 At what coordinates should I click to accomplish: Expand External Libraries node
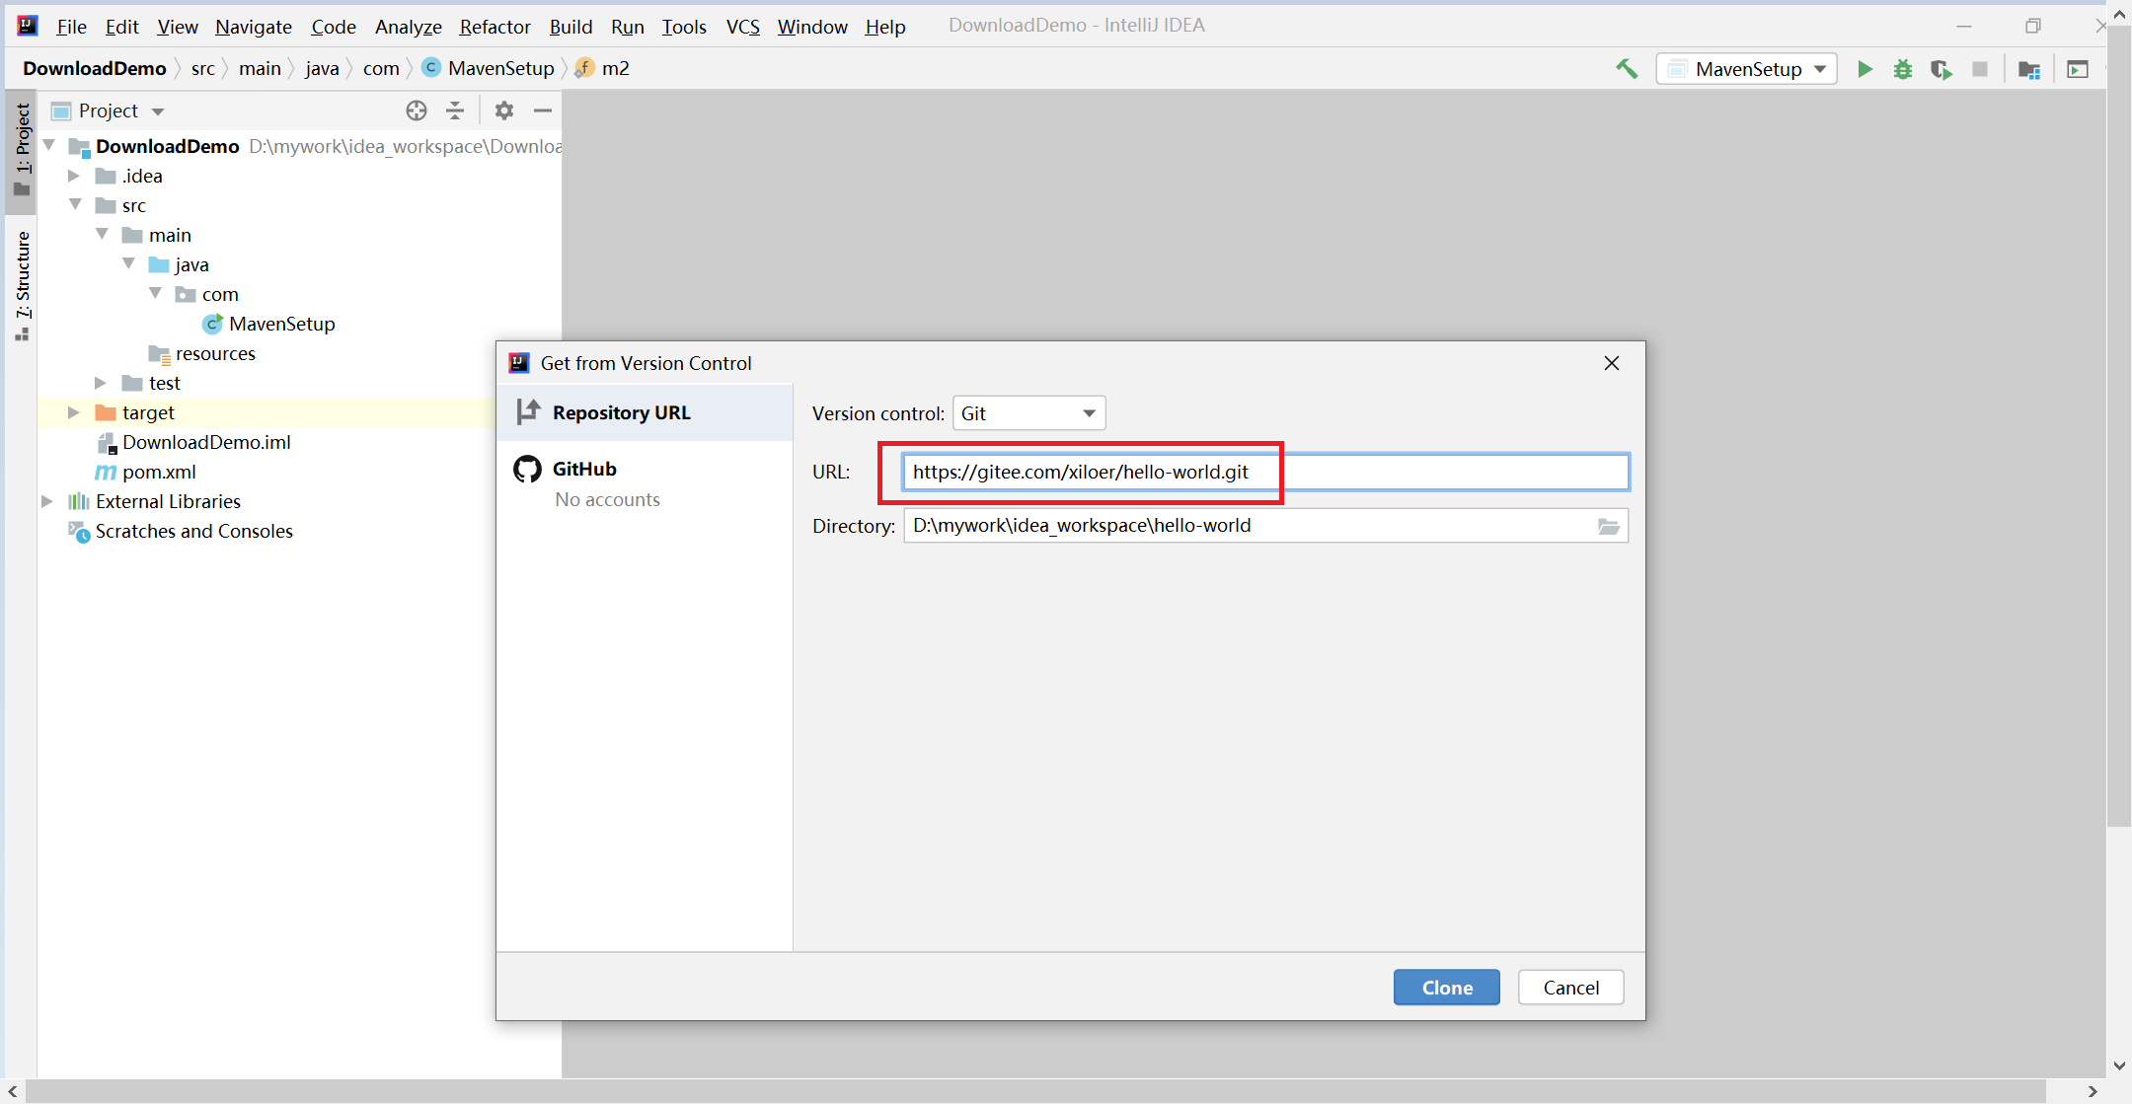pyautogui.click(x=47, y=501)
